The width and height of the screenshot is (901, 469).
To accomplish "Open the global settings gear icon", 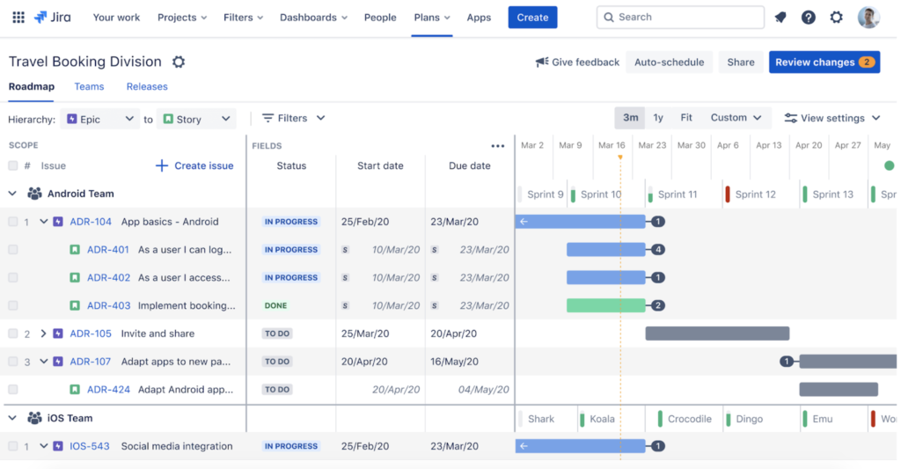I will click(x=837, y=18).
